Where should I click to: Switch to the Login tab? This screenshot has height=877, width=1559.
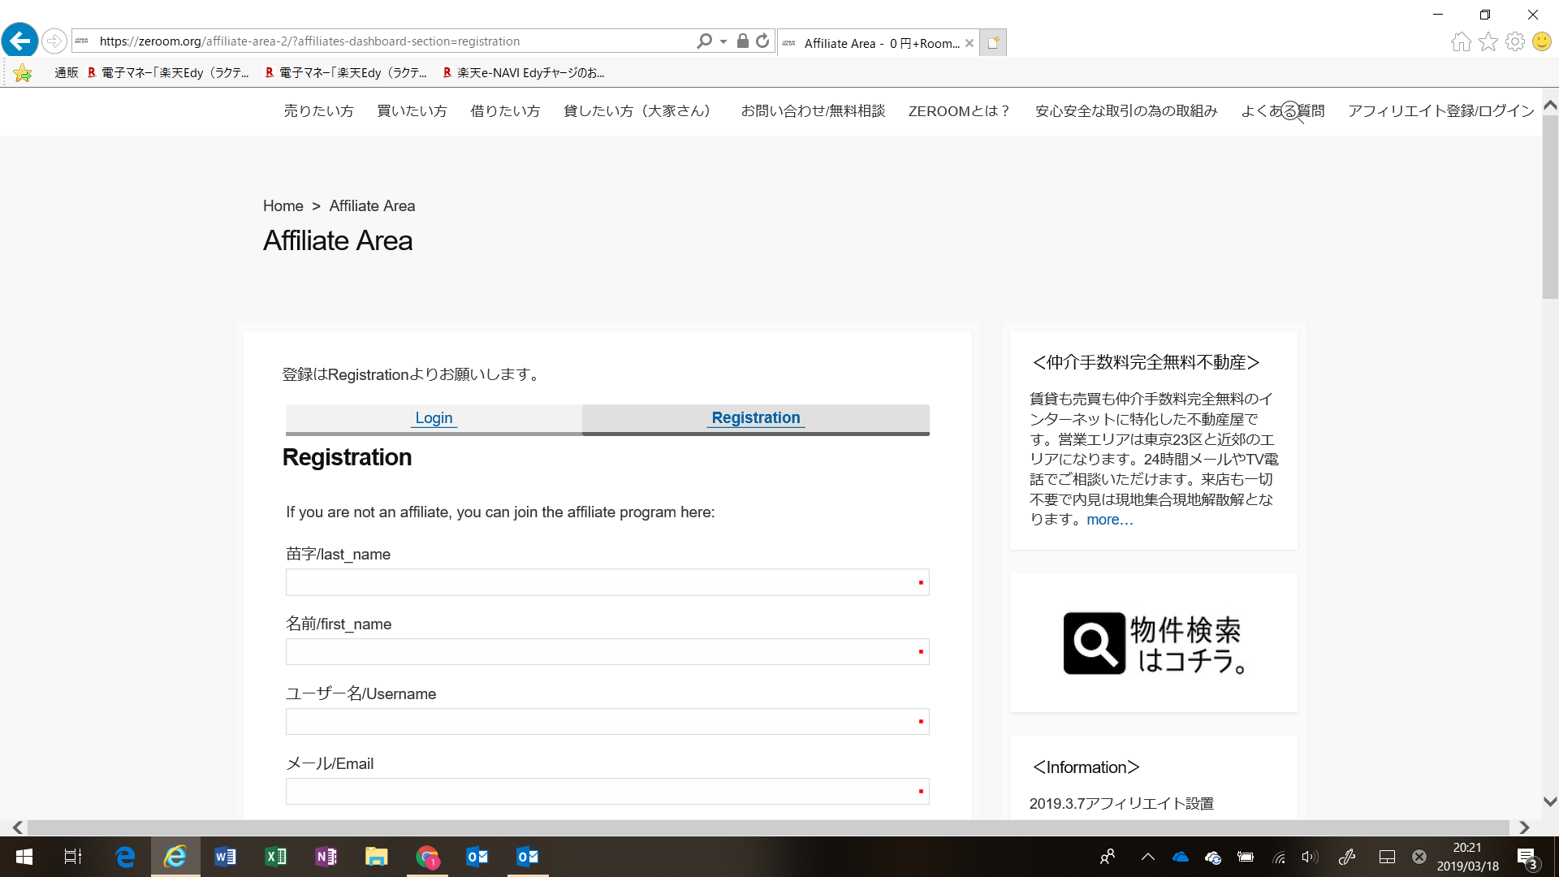click(x=434, y=419)
